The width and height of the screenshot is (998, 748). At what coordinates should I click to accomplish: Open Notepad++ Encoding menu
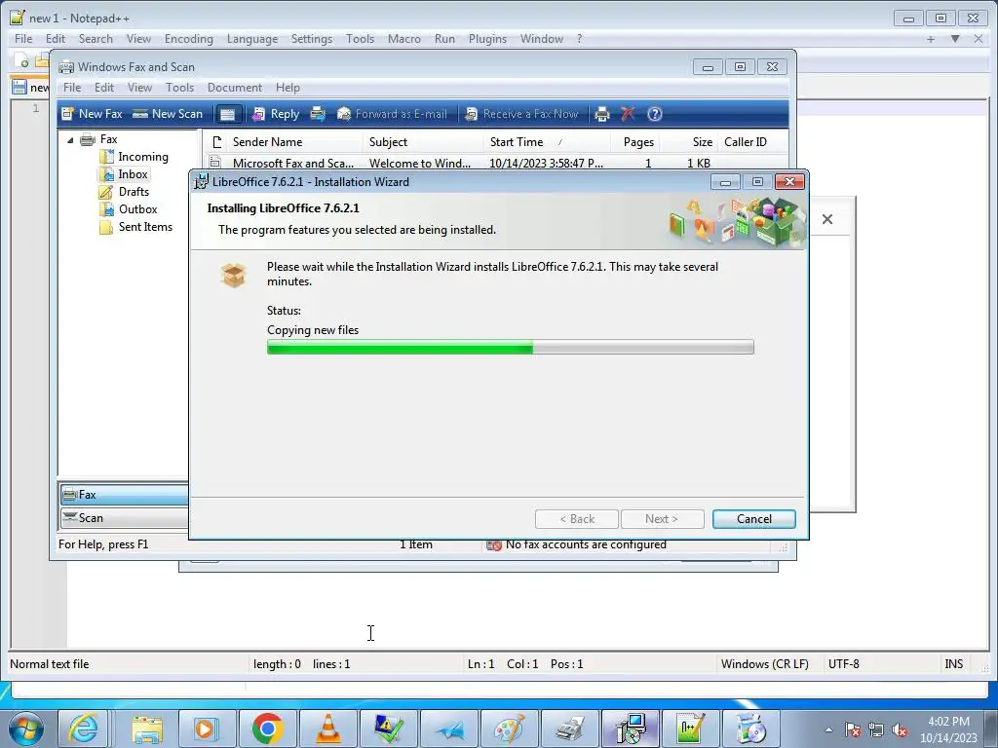point(188,39)
